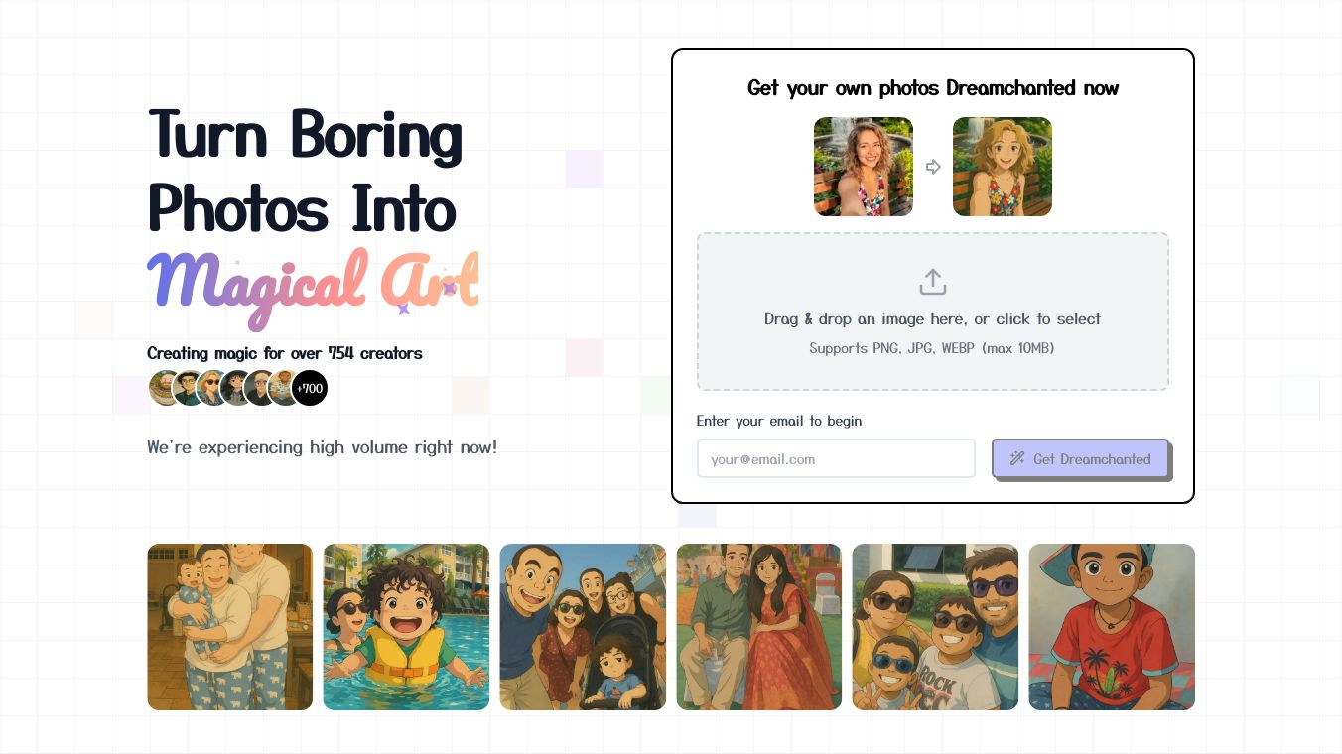1342x754 pixels.
Task: Click the arrow between before and after photos
Action: coord(933,167)
